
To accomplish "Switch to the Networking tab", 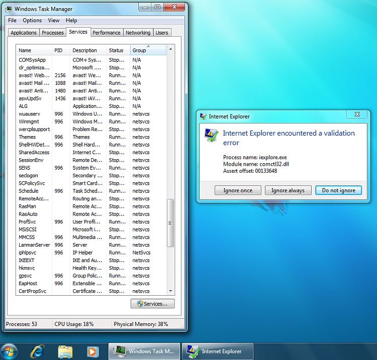I will click(138, 33).
